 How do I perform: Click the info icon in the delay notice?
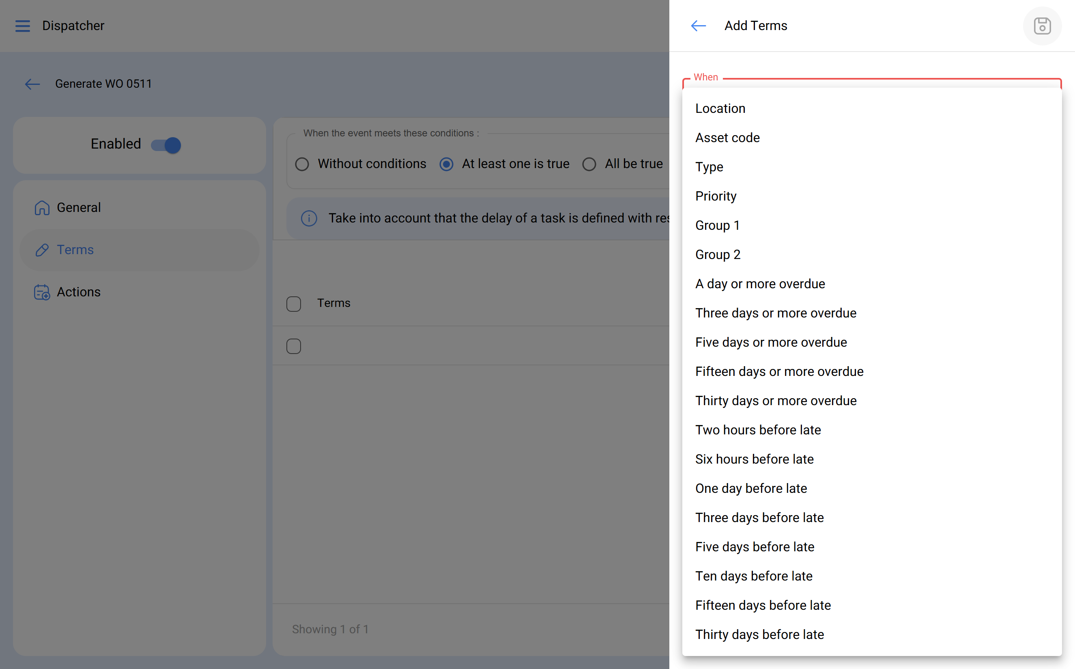(x=309, y=218)
